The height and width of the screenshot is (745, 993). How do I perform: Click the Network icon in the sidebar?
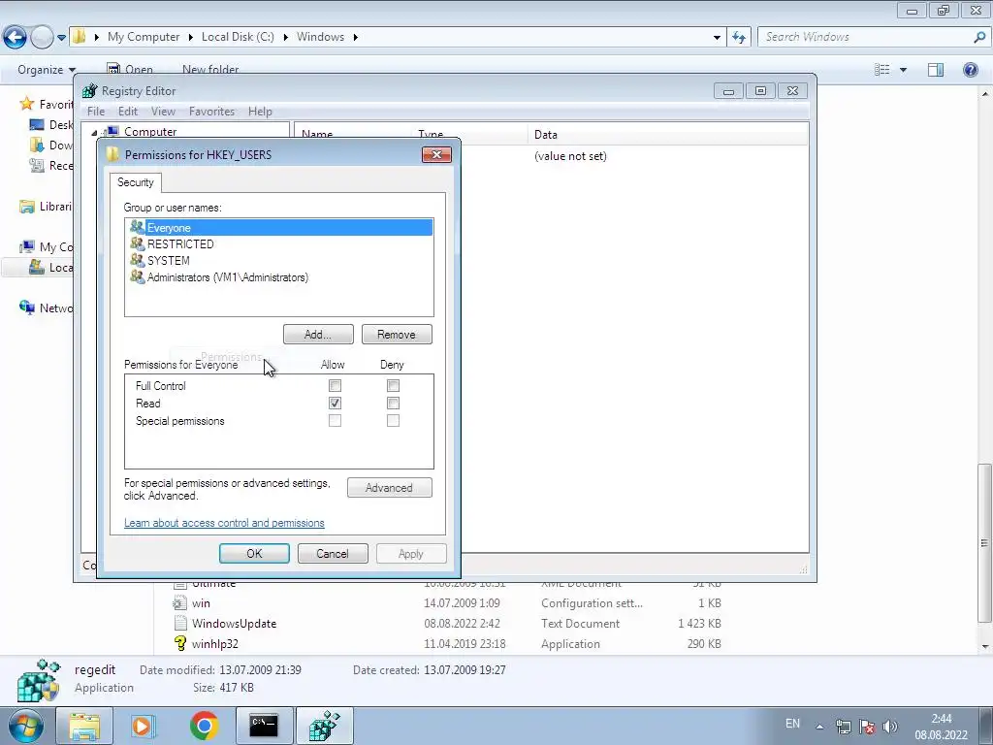(x=26, y=308)
